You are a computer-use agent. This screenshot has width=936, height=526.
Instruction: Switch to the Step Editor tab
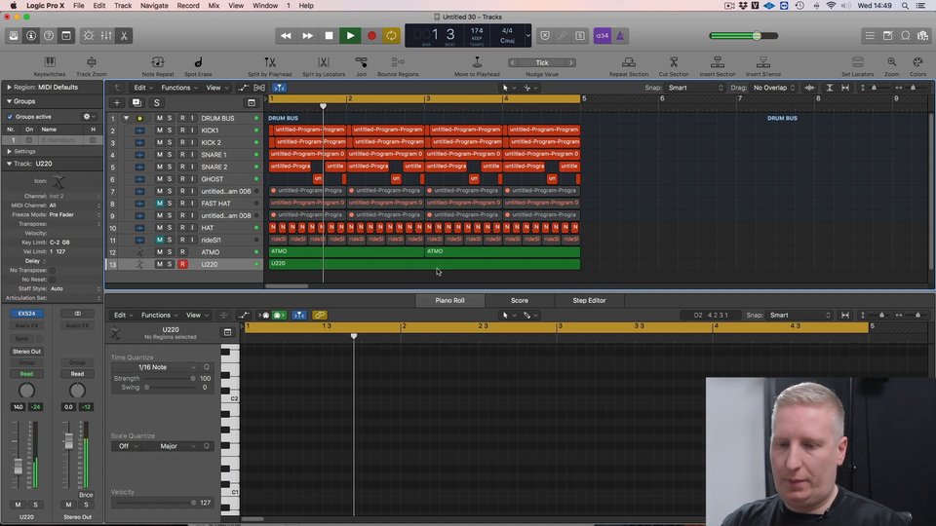(x=589, y=301)
